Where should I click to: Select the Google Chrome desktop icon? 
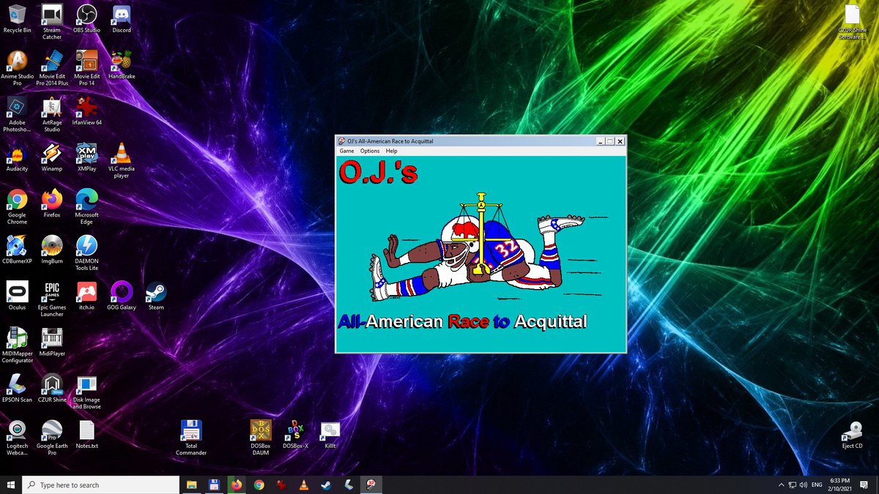coord(17,206)
